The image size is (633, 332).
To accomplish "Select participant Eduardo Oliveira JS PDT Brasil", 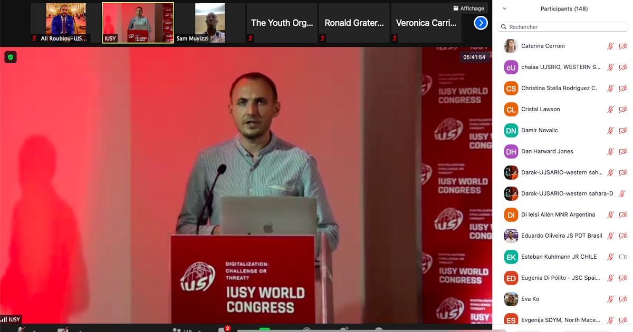I will tap(563, 236).
